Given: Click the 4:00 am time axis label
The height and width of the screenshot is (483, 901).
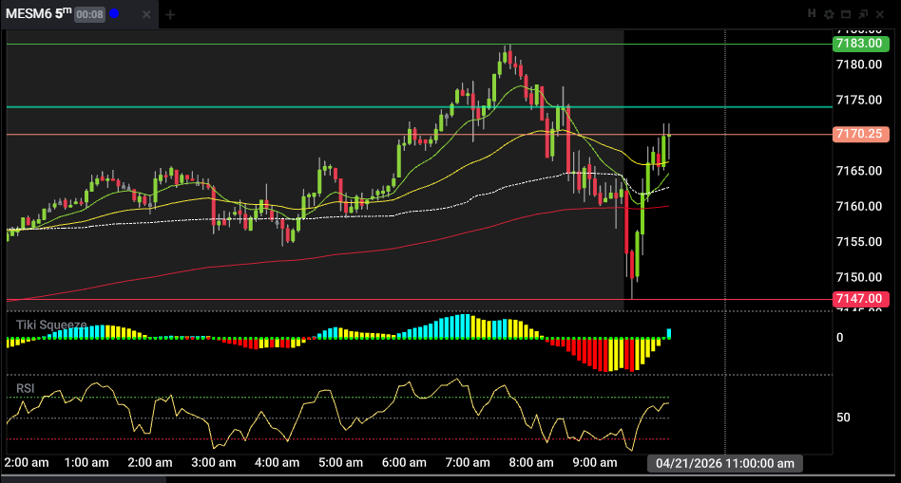Looking at the screenshot, I should (277, 462).
